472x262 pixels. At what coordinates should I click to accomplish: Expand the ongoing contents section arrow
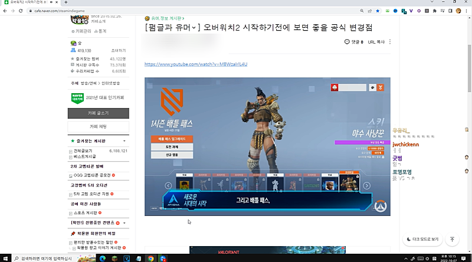124,223
